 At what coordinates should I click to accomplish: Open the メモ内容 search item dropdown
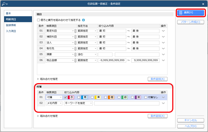(x=54, y=103)
